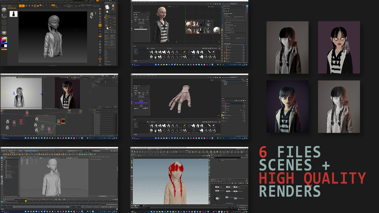This screenshot has width=379, height=213.
Task: Toggle the Zsub button in ZBrush
Action: 56,5
